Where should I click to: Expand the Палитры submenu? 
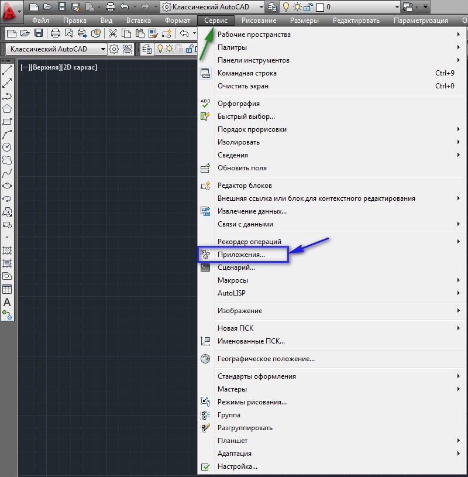tap(332, 47)
